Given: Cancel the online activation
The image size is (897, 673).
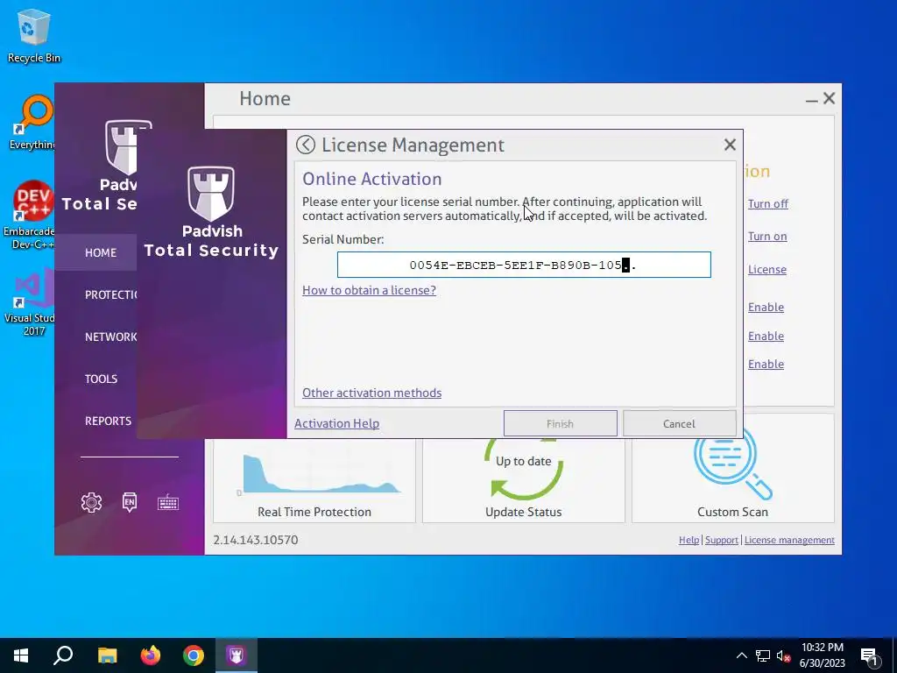Looking at the screenshot, I should (x=679, y=423).
